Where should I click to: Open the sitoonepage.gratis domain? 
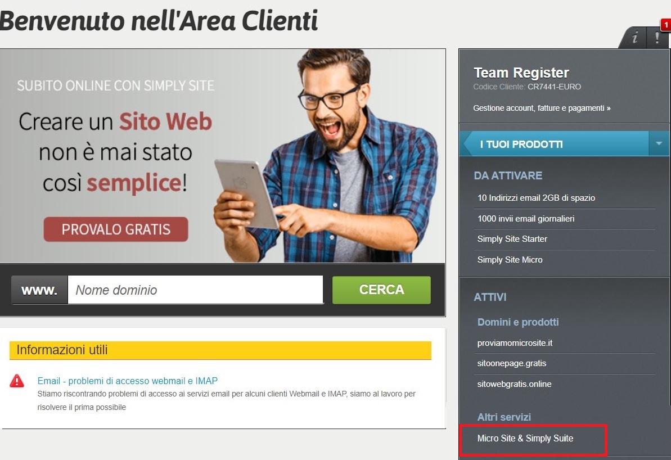512,363
